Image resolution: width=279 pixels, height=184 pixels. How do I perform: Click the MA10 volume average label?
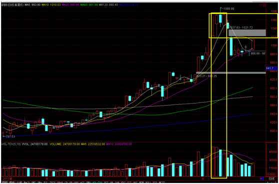(119, 144)
